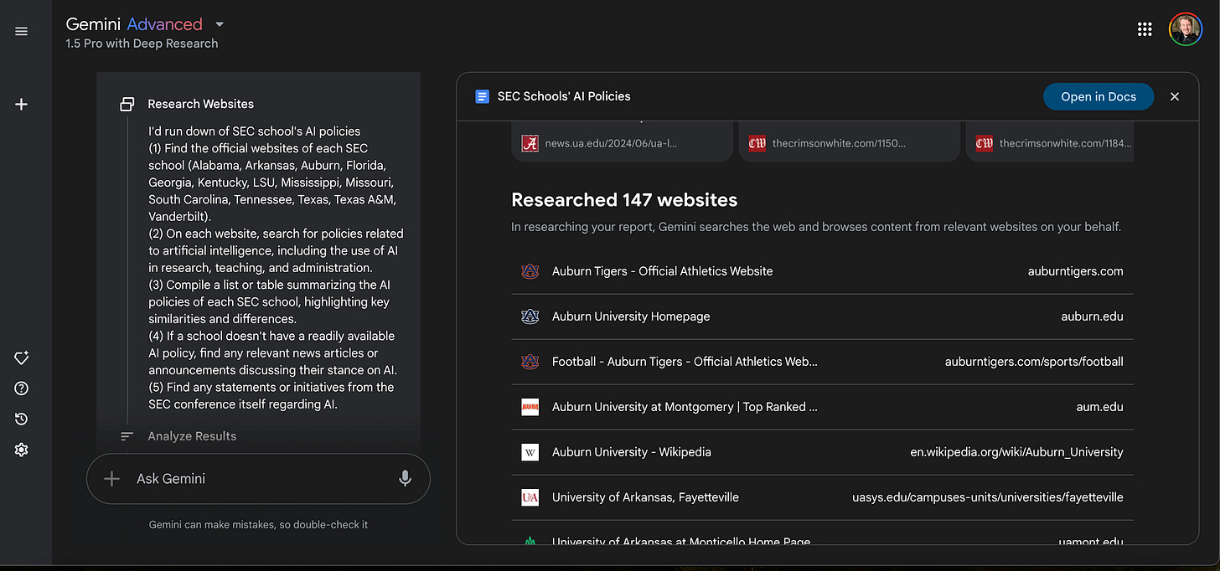Click the SEC Schools' AI Policies title
Screen dimensions: 1220x571
564,96
